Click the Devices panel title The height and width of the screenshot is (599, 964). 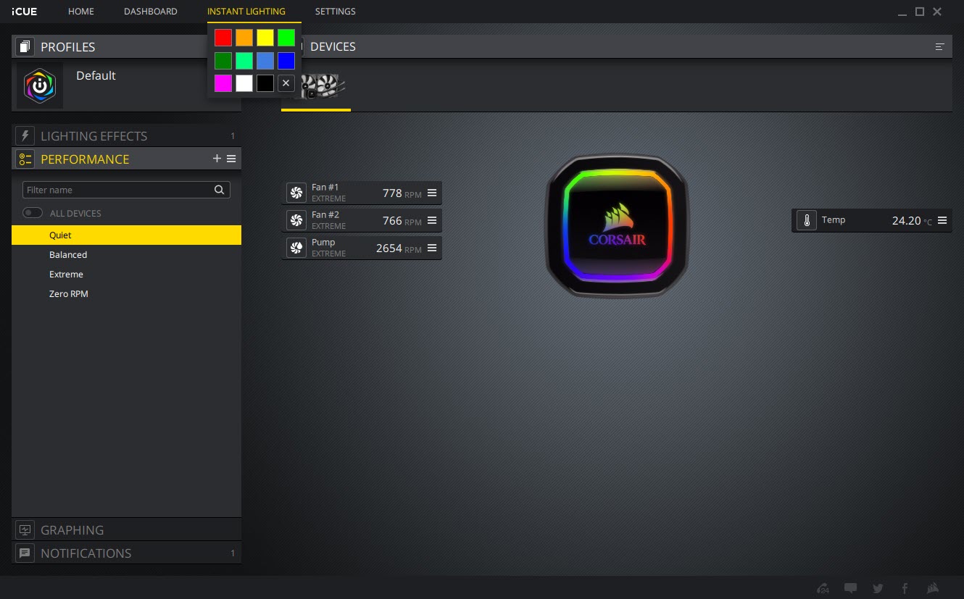[333, 46]
